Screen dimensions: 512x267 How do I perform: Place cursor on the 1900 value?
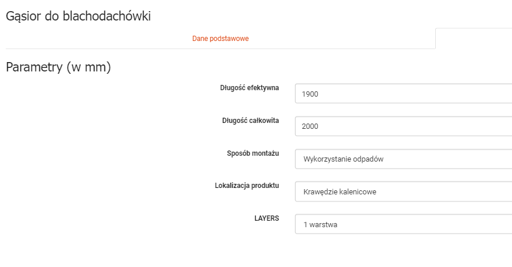310,94
